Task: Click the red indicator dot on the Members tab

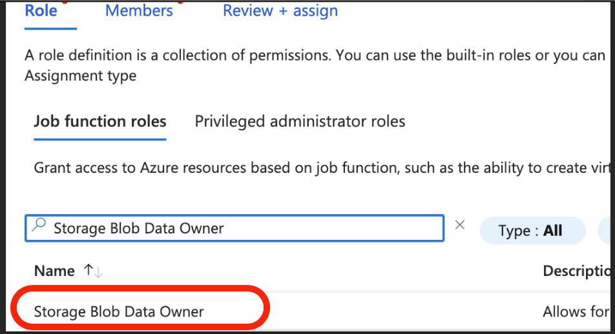Action: pos(179,3)
